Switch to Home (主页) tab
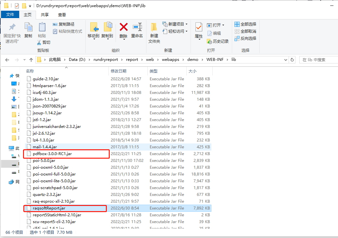338x238 pixels. pos(28,15)
